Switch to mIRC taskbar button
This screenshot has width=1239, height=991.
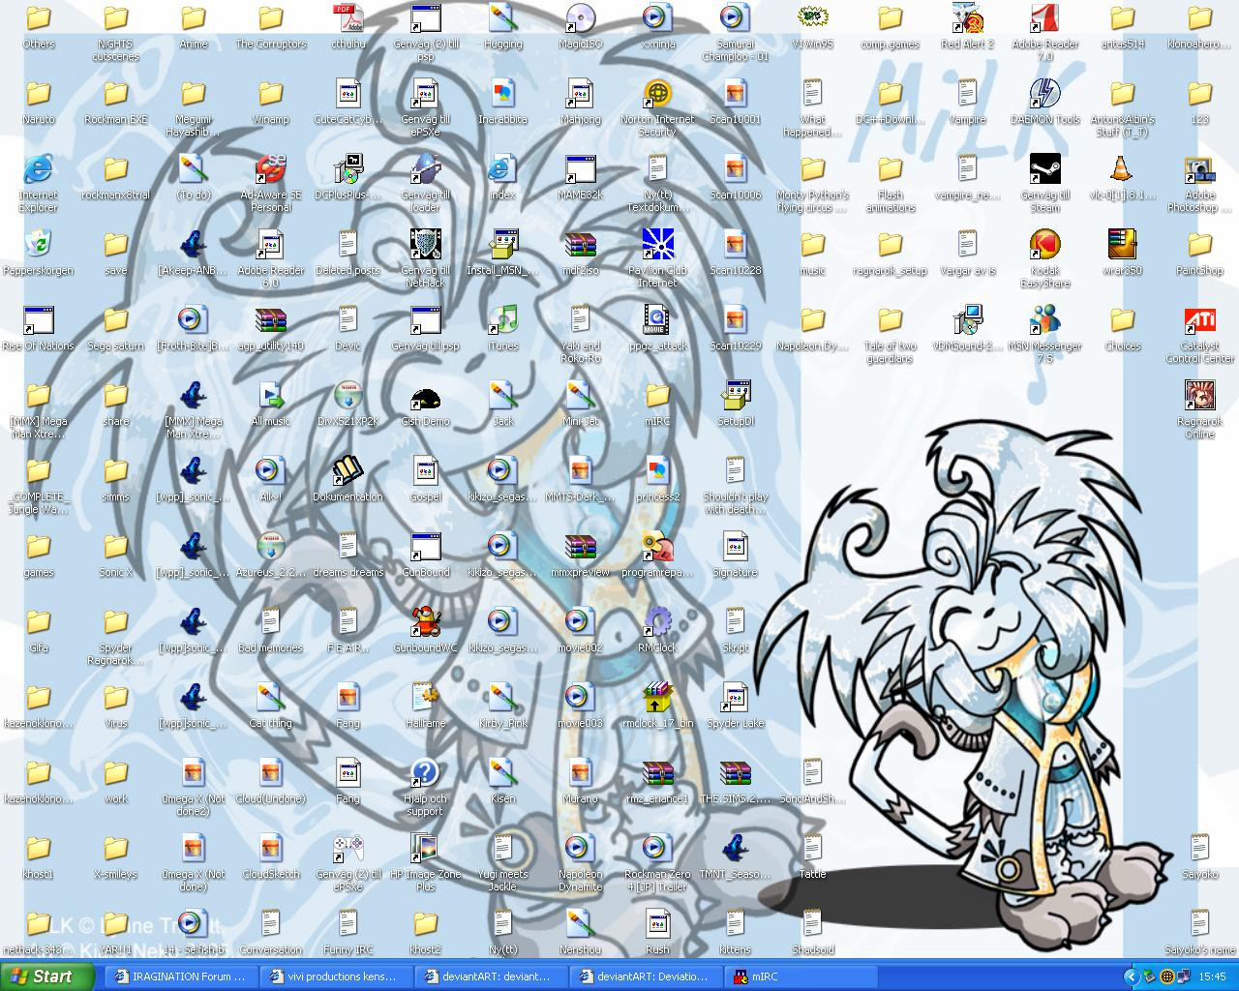tap(801, 976)
